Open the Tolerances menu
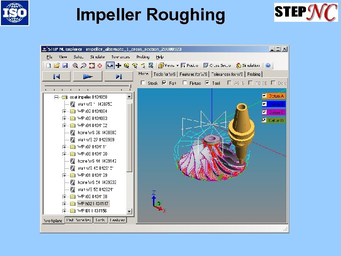This screenshot has width=341, height=256. coord(121,57)
